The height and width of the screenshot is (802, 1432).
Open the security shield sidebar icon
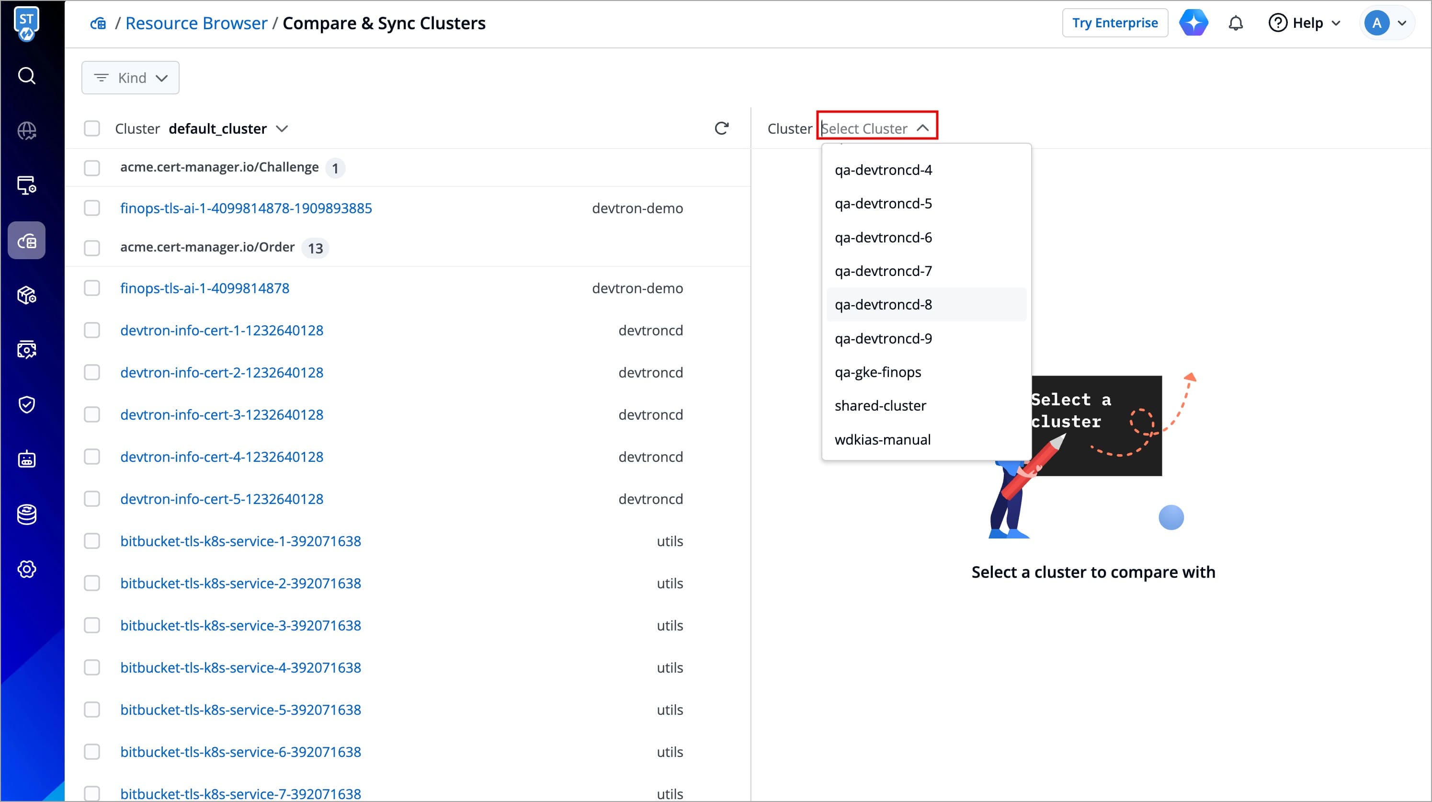(26, 404)
